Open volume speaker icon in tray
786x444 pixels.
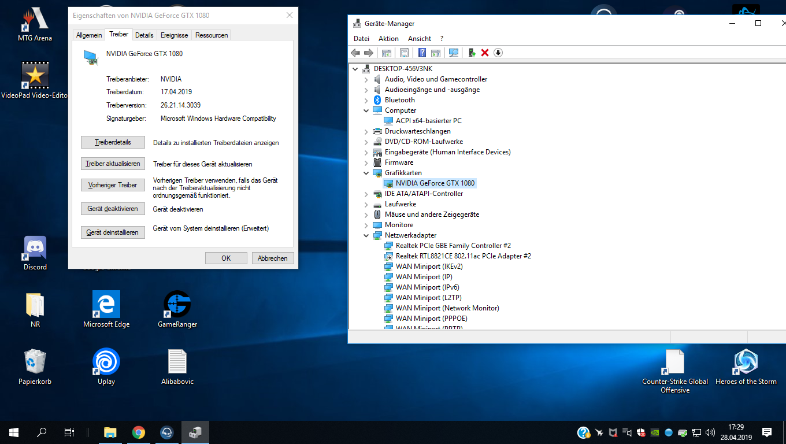coord(710,432)
